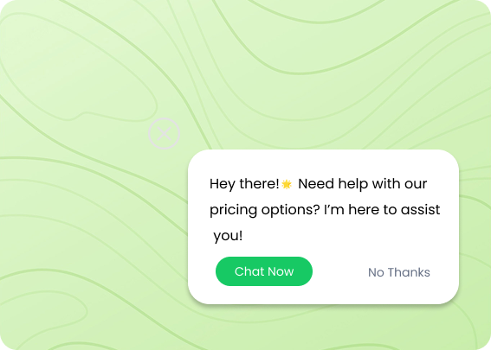Open live chat using the green pill button
The height and width of the screenshot is (350, 491).
tap(264, 271)
